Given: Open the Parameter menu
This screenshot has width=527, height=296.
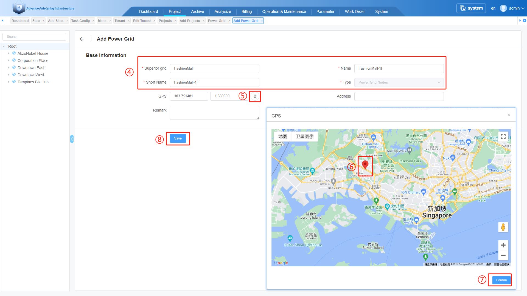Looking at the screenshot, I should (x=325, y=12).
